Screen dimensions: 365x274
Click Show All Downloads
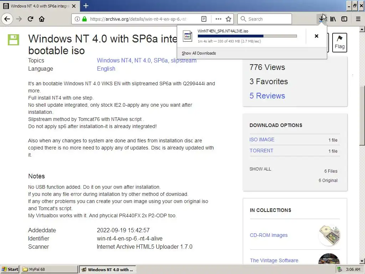coord(199,53)
